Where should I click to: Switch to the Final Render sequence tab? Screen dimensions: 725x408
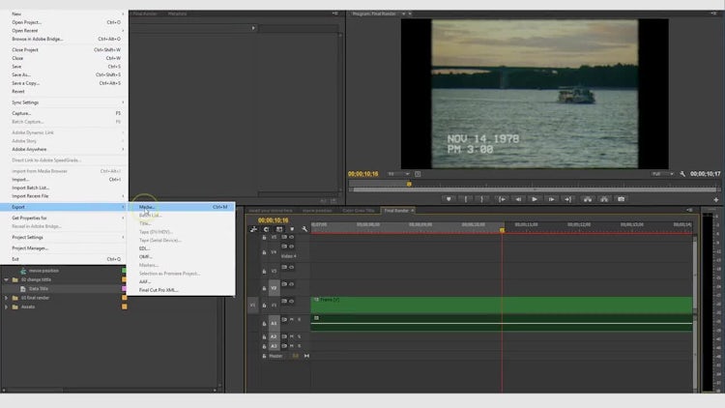[396, 210]
